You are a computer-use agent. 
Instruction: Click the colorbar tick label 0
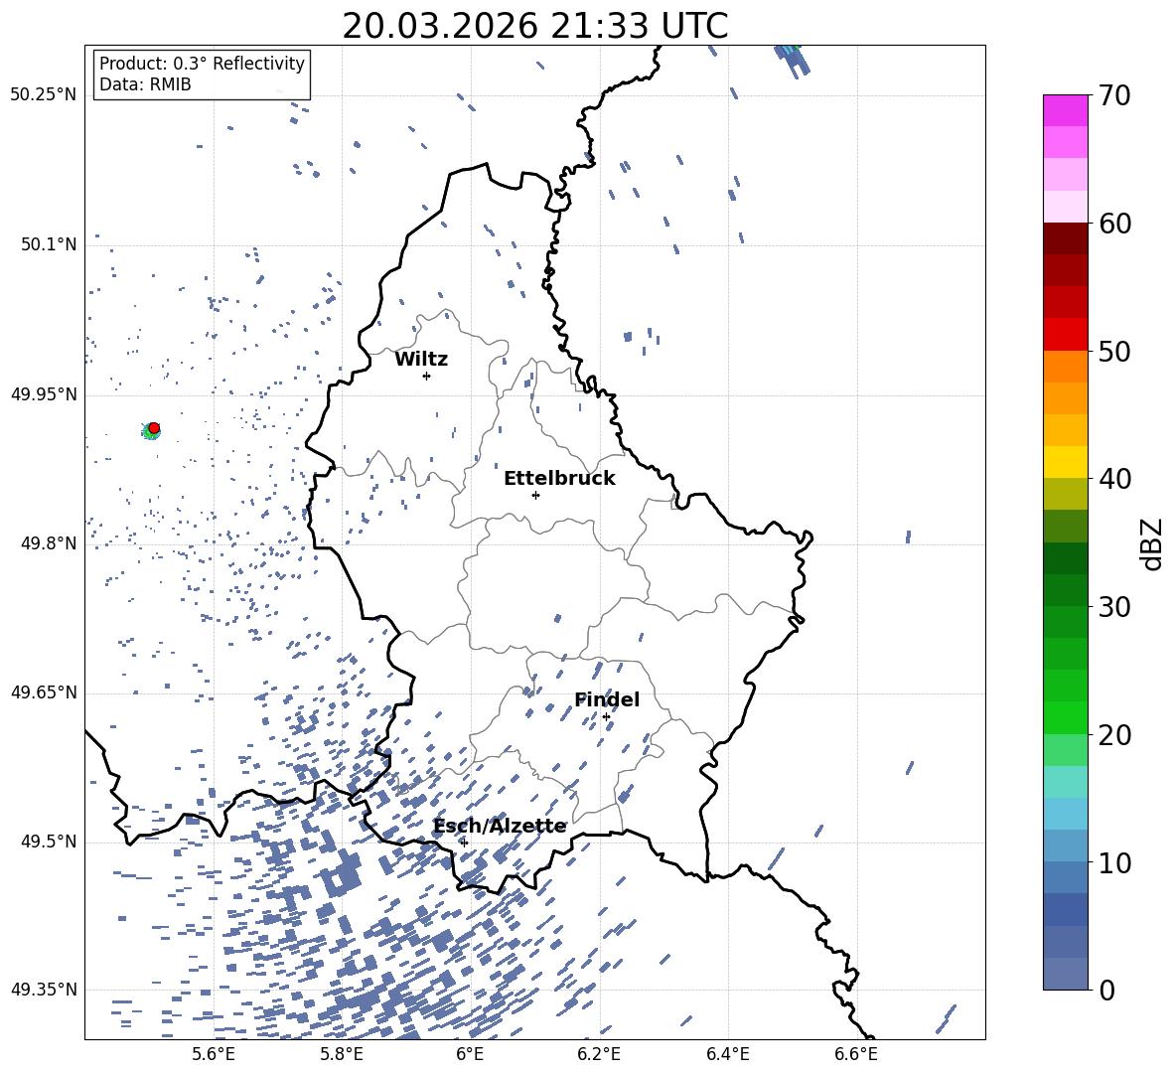[1106, 990]
